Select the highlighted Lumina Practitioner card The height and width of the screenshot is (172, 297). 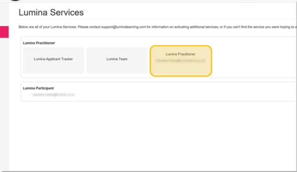(181, 61)
